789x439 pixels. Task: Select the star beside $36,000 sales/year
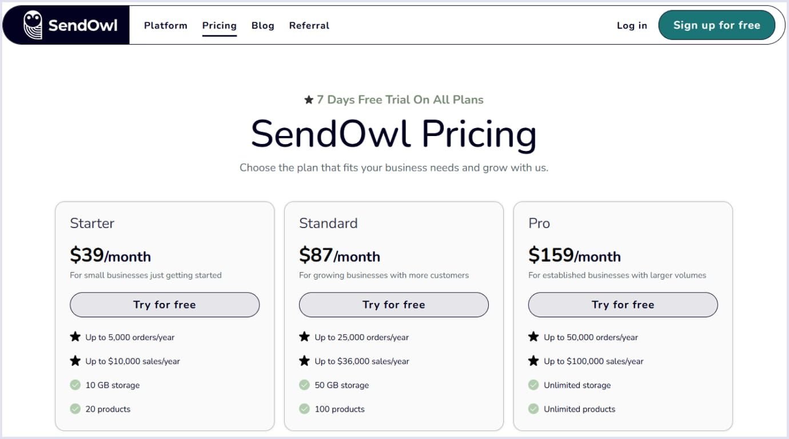[305, 361]
